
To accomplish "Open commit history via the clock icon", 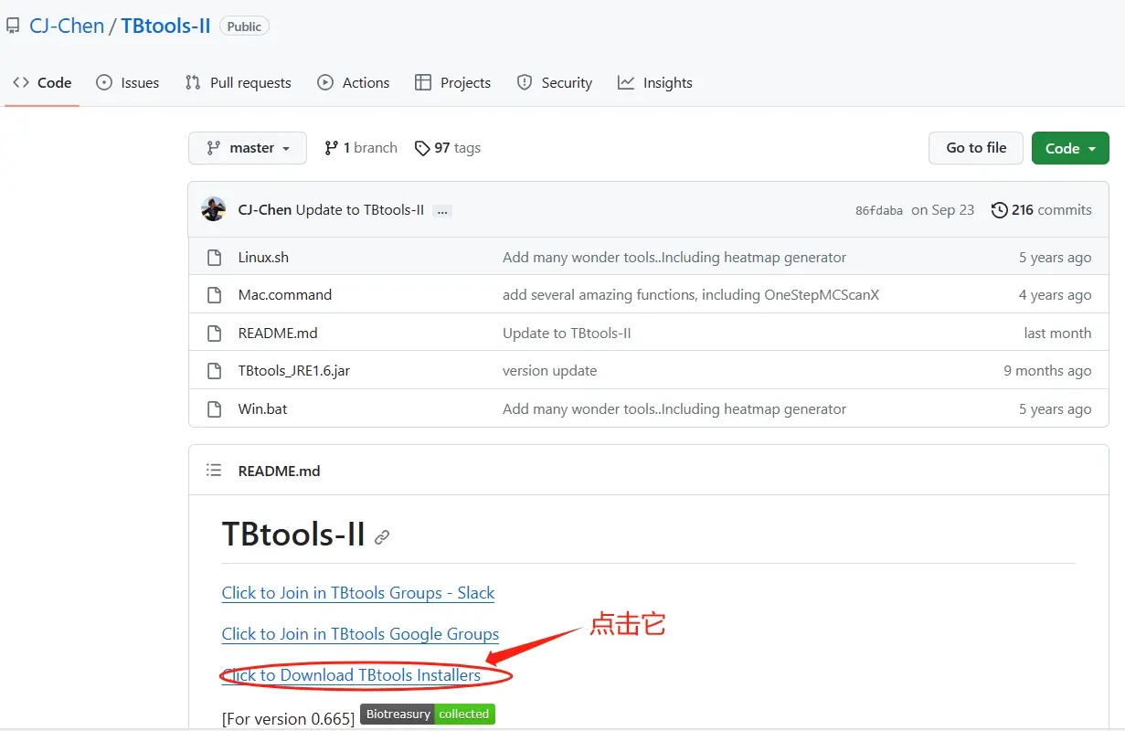I will (999, 210).
